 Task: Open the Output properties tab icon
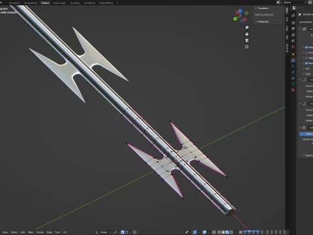pos(293,29)
